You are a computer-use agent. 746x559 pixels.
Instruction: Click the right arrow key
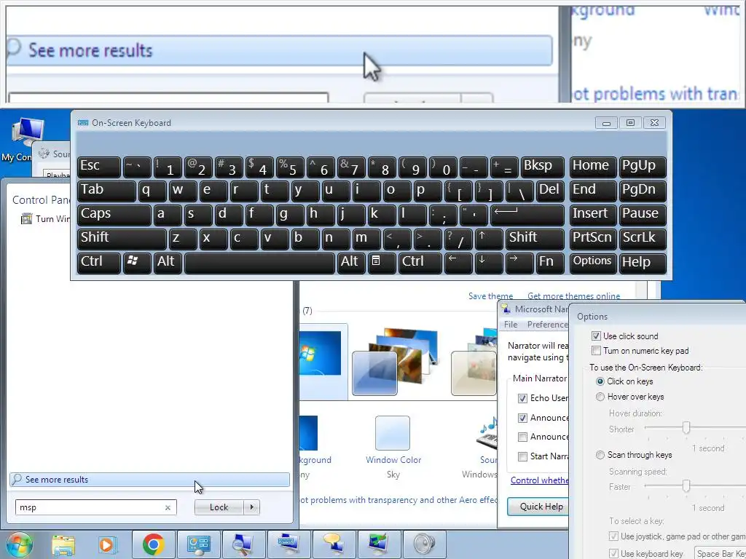(519, 263)
